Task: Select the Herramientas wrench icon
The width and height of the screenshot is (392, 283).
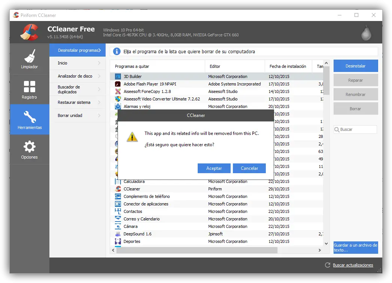Action: tap(30, 117)
